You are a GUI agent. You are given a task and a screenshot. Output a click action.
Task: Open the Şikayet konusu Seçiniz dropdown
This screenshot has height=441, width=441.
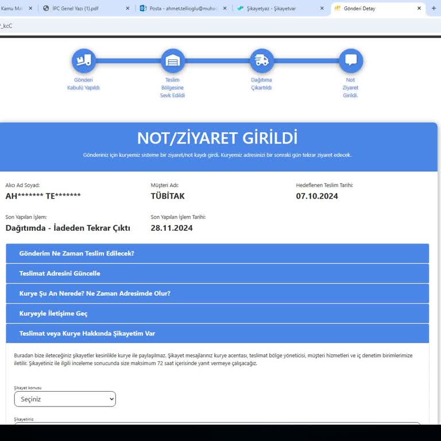click(65, 399)
